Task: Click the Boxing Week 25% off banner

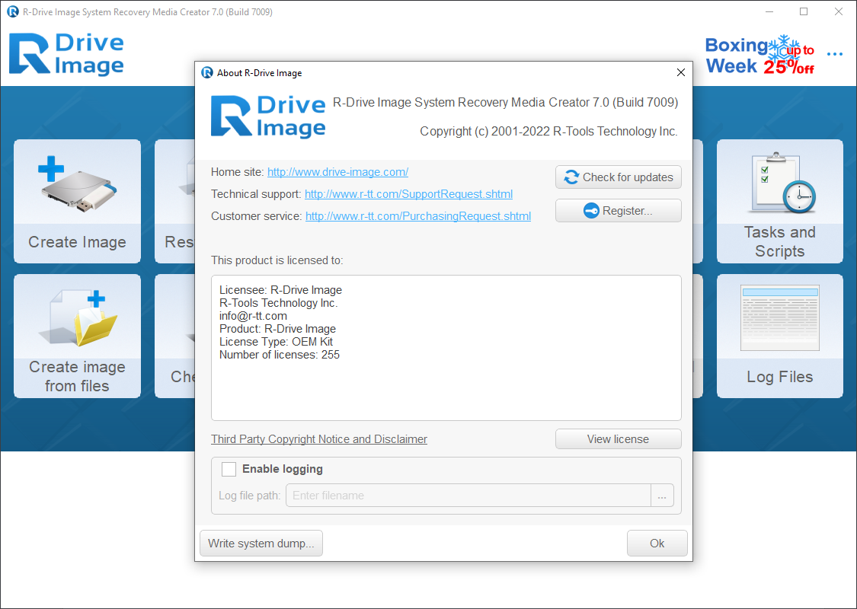Action: coord(759,55)
